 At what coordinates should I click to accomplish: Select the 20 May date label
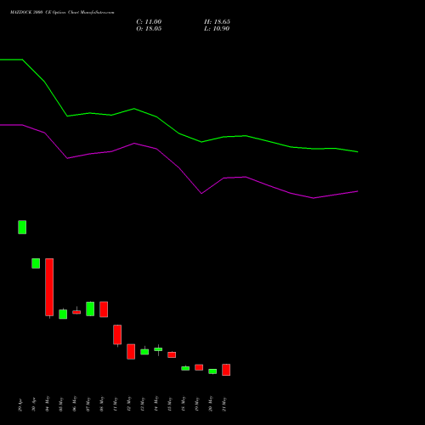pos(211,404)
